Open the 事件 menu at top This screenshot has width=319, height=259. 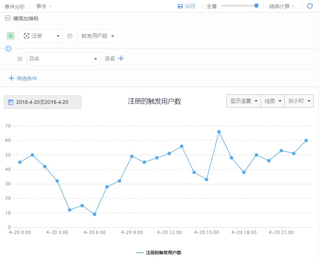[x=44, y=7]
